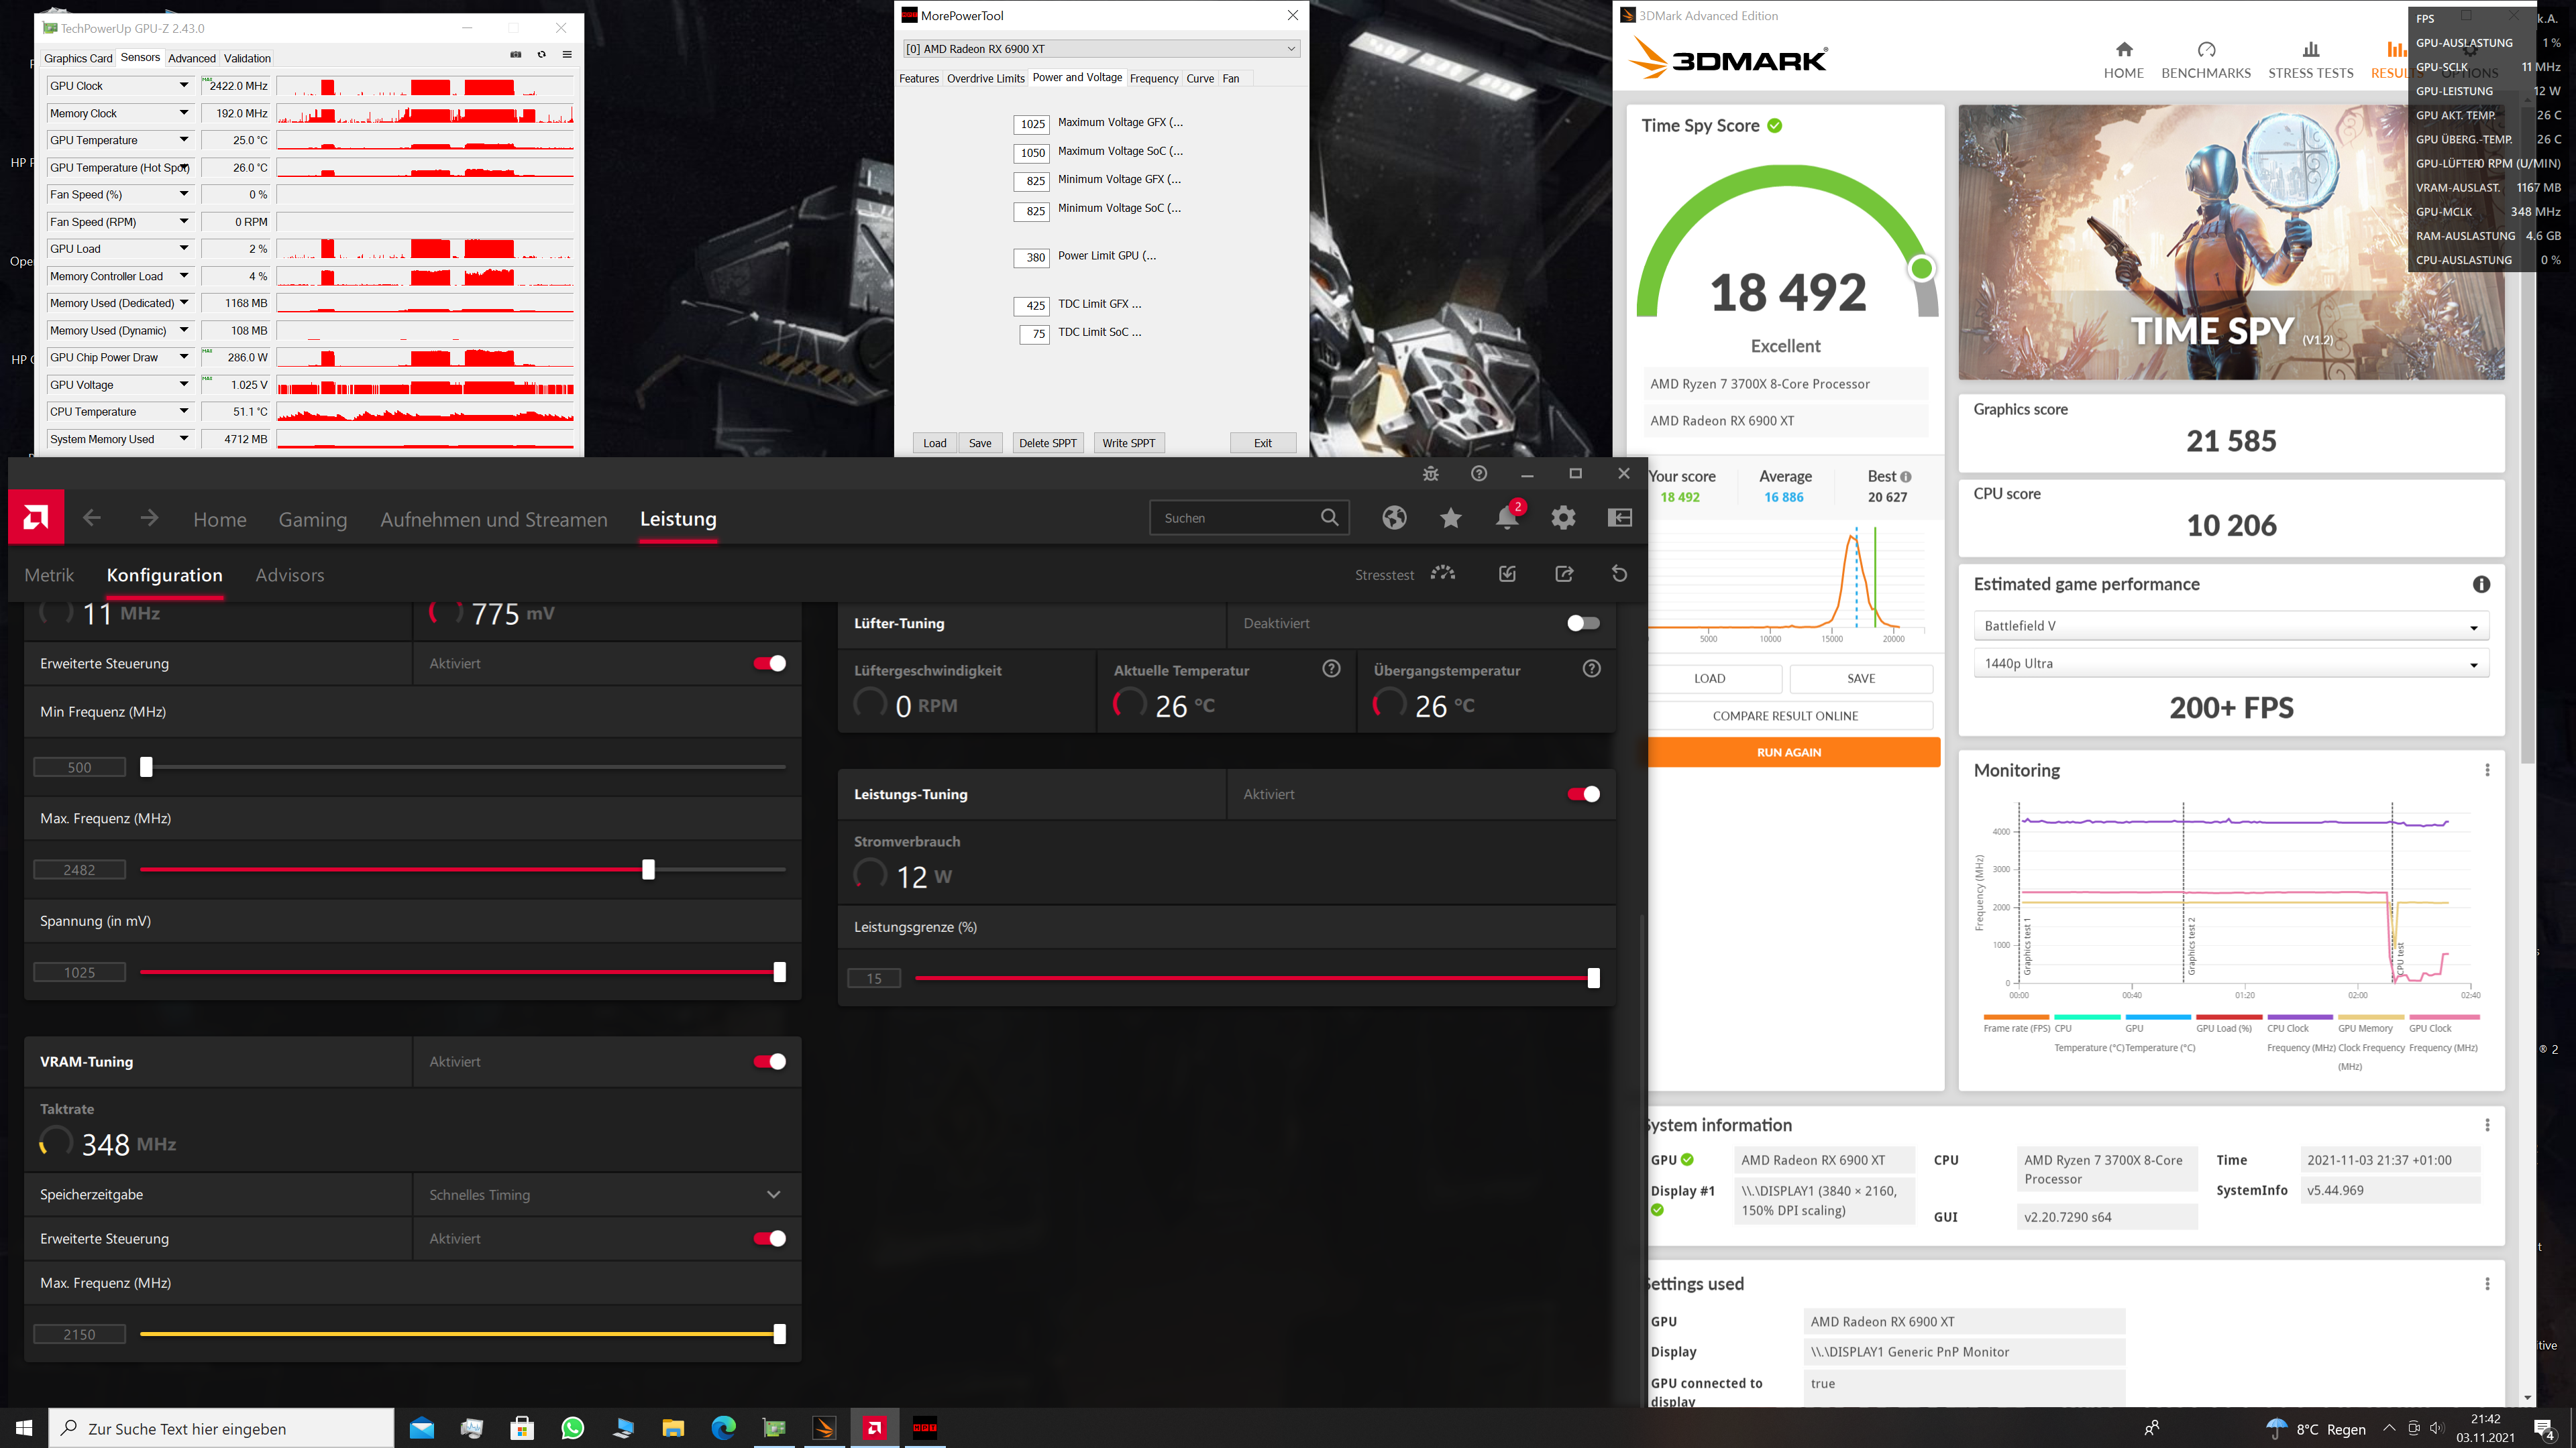This screenshot has width=2576, height=1448.
Task: Open Battlefield V game dropdown
Action: pyautogui.click(x=2230, y=627)
